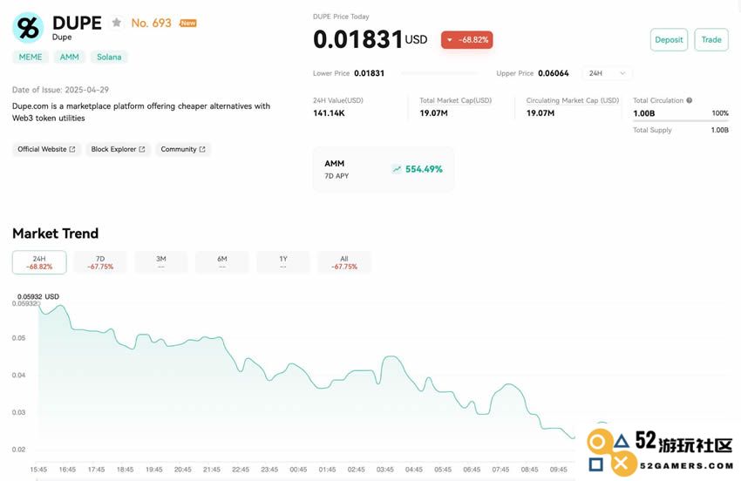Click the AMM 7D APY trend icon

tap(397, 169)
